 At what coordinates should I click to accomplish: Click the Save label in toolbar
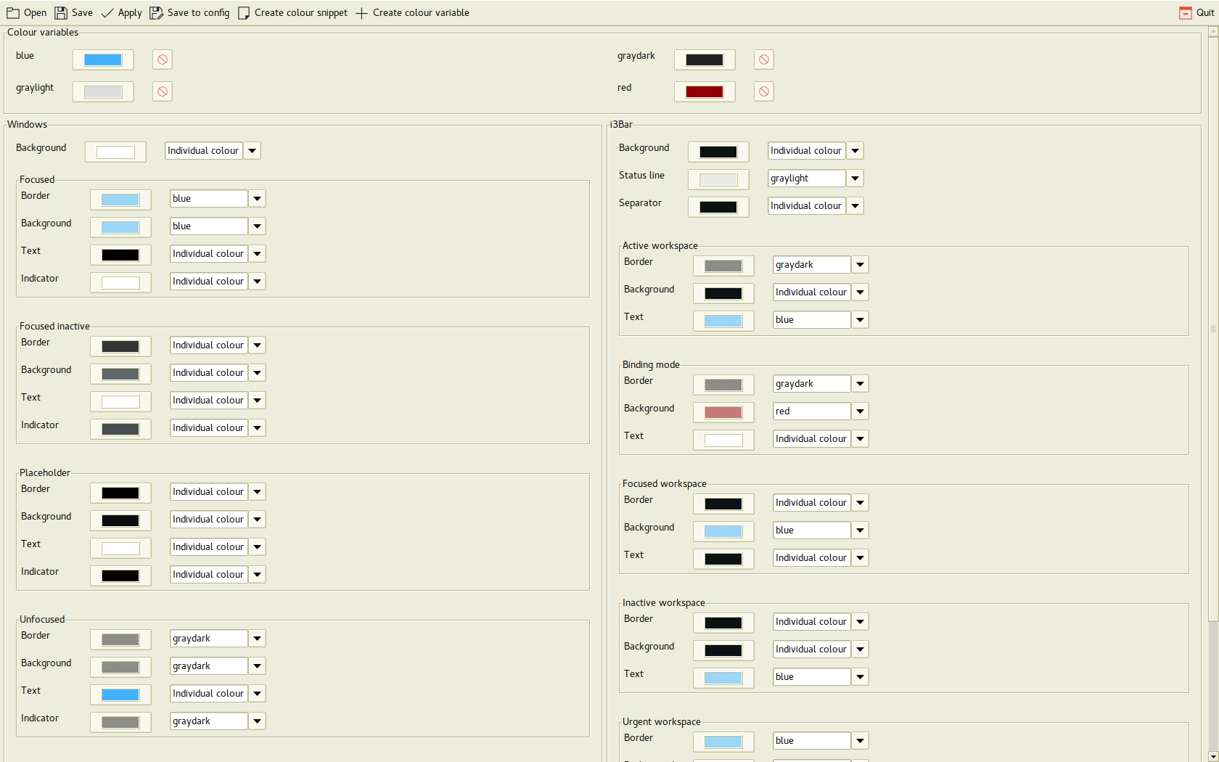pyautogui.click(x=82, y=13)
